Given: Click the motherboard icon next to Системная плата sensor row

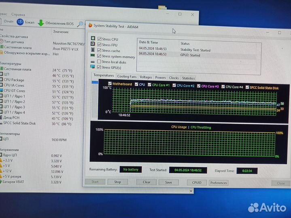Looking at the screenshot, I should click(x=2, y=47).
